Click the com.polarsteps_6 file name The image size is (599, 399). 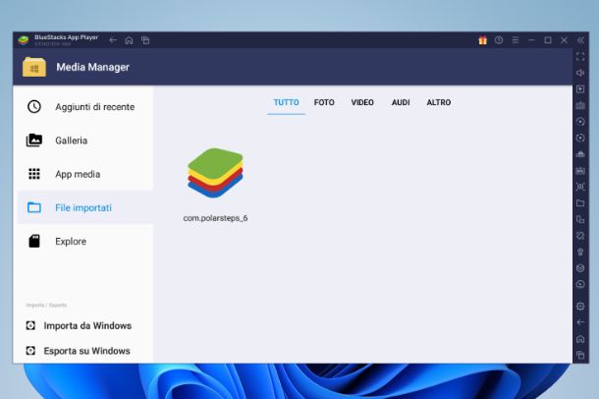pyautogui.click(x=215, y=218)
